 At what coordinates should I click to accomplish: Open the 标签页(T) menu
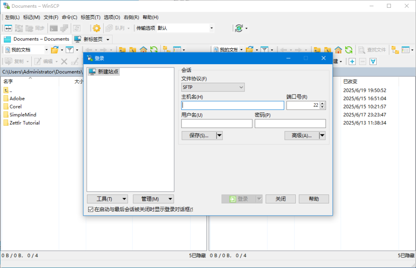point(91,17)
